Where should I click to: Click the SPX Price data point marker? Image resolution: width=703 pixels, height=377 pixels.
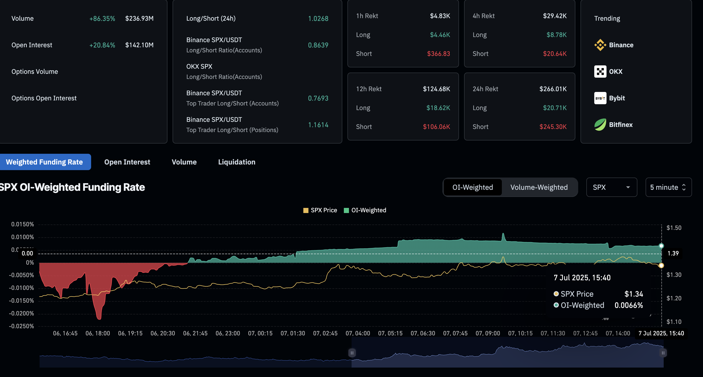pos(661,265)
